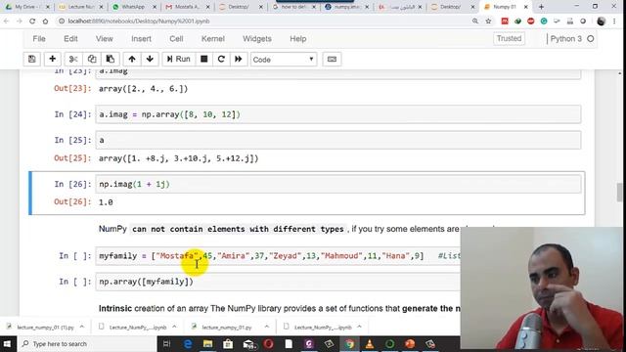The image size is (626, 352).
Task: Click the code cell In [25] containing a
Action: (x=338, y=140)
